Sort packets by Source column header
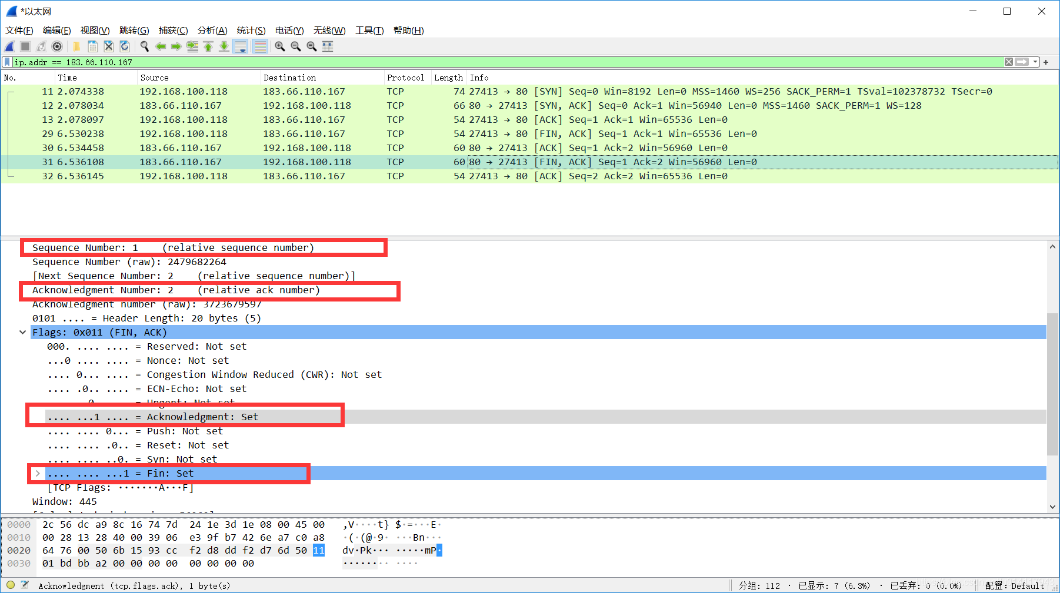1060x593 pixels. click(x=199, y=78)
